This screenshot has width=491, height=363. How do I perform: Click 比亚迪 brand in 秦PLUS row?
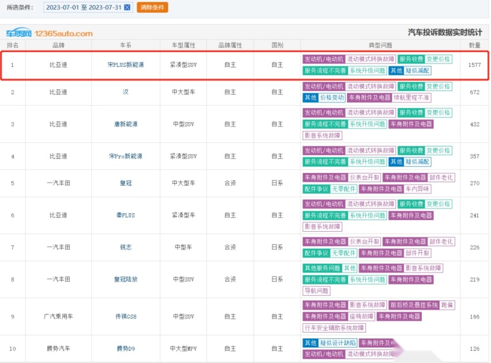pyautogui.click(x=58, y=215)
